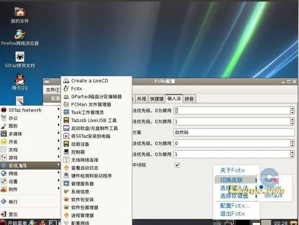
Task: Select 执行 in the start menu
Action: [30, 202]
